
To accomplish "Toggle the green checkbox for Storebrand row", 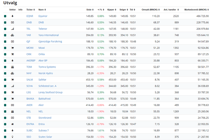I will [5, 118].
